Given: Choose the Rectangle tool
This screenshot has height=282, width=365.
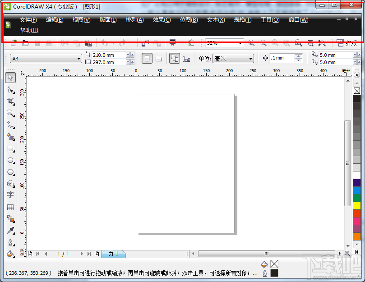Looking at the screenshot, I should point(10,149).
